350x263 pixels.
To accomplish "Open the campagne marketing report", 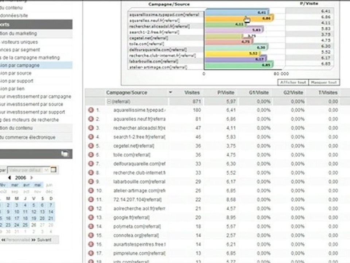I will [x=30, y=57].
